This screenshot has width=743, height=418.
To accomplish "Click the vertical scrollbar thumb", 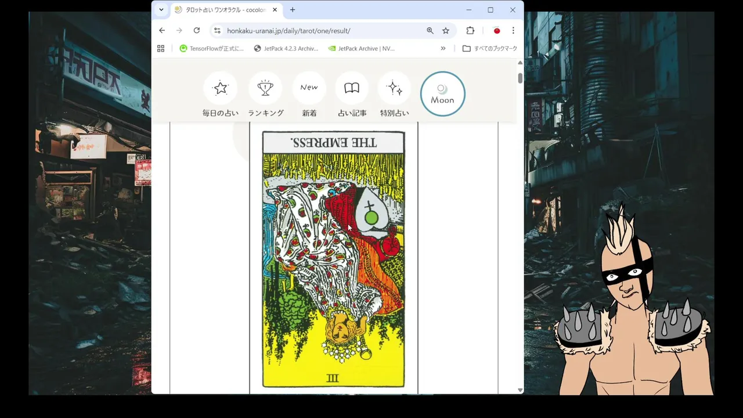I will (x=520, y=78).
